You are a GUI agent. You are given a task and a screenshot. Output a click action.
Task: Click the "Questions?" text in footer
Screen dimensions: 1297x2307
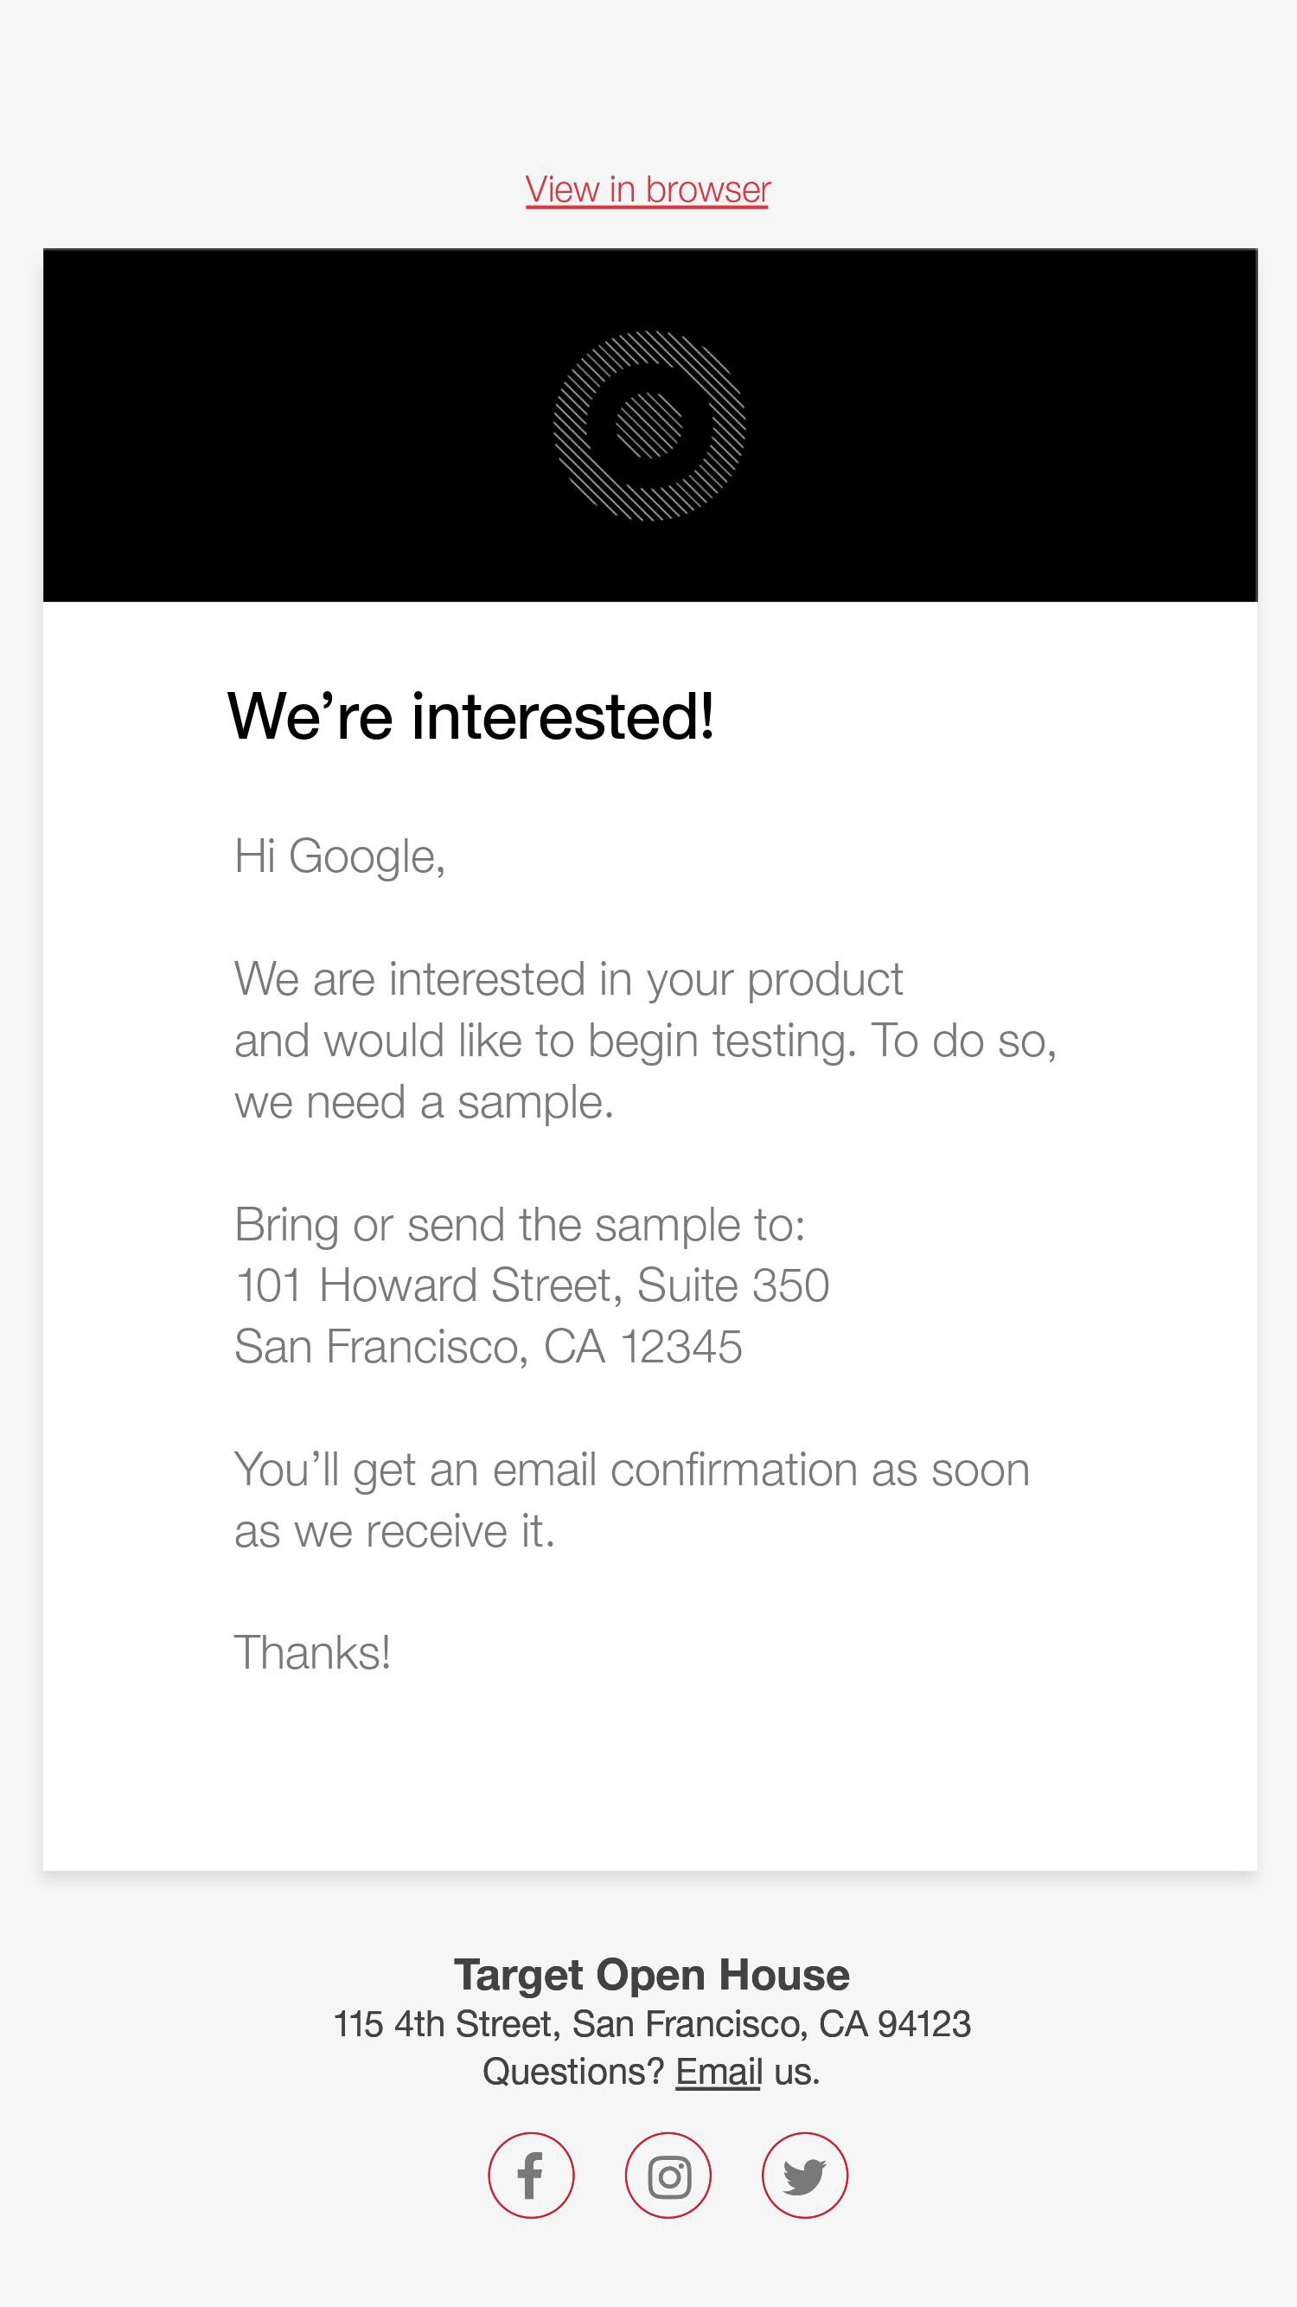[x=573, y=2072]
